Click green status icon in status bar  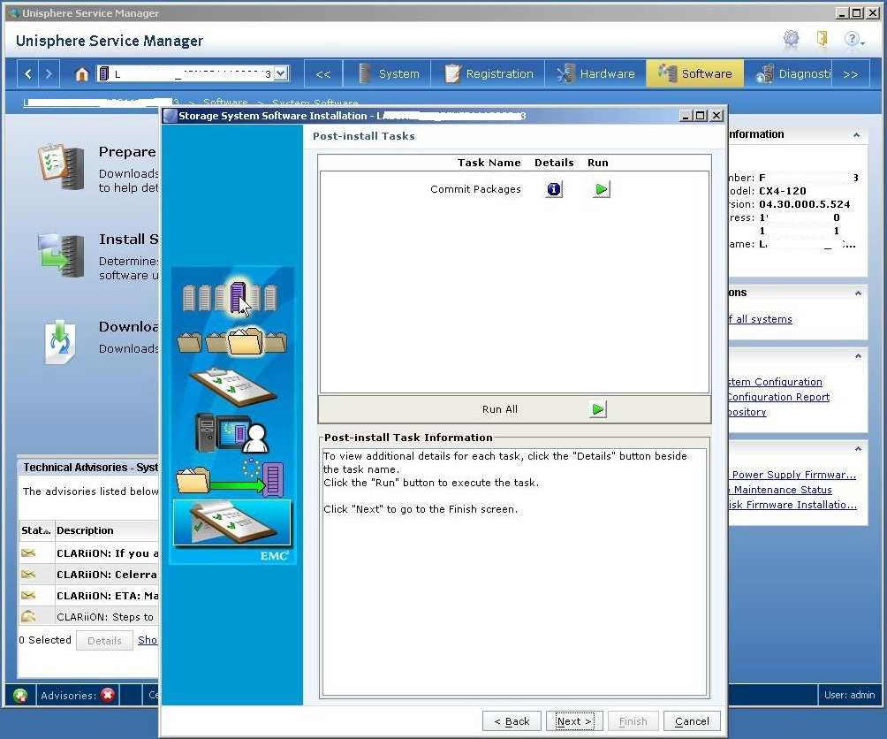[x=20, y=695]
